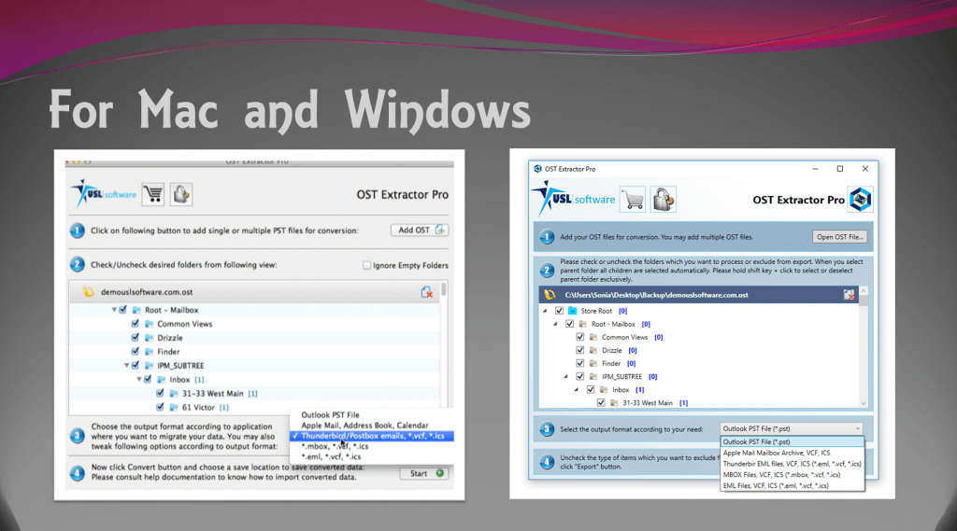Collapse IPM_SUBTREE arrow in Windows tree
The height and width of the screenshot is (531, 957).
[x=565, y=376]
